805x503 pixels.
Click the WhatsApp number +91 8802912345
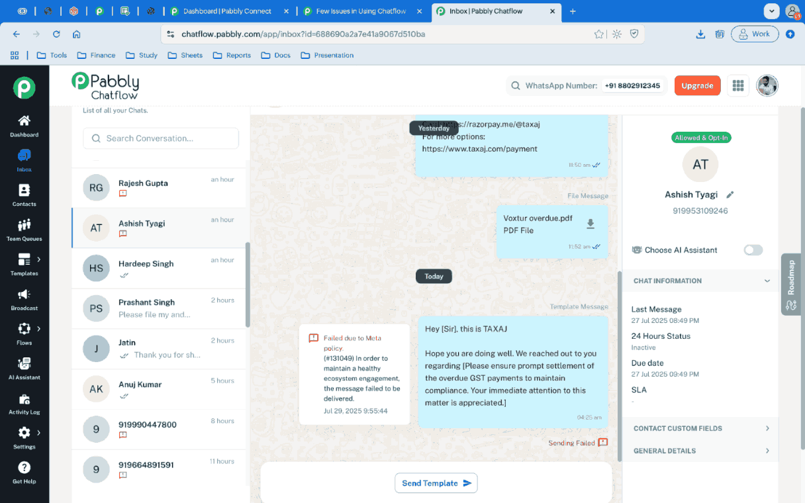coord(634,85)
